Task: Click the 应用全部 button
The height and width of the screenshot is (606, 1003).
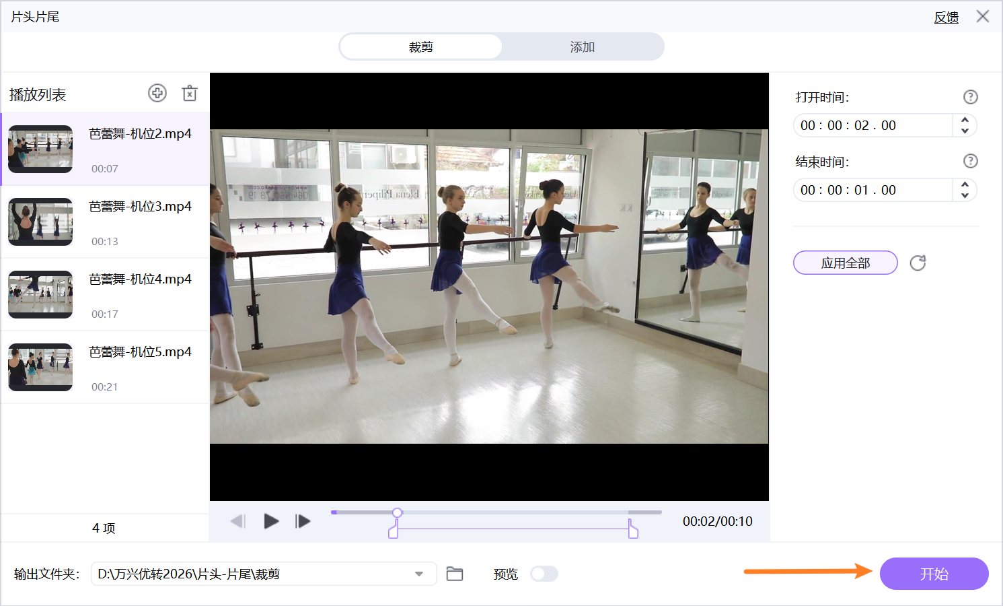Action: pyautogui.click(x=845, y=263)
